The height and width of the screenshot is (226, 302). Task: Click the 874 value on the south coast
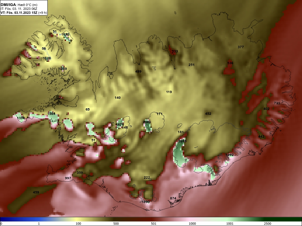(173, 198)
